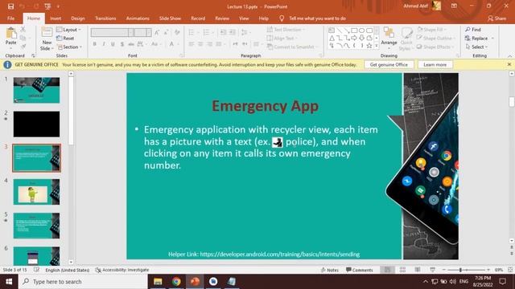This screenshot has width=515, height=289.
Task: Pick the triangle shape in the gallery
Action: tap(332, 39)
